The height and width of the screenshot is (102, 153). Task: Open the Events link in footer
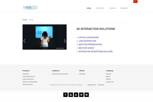[108, 79]
